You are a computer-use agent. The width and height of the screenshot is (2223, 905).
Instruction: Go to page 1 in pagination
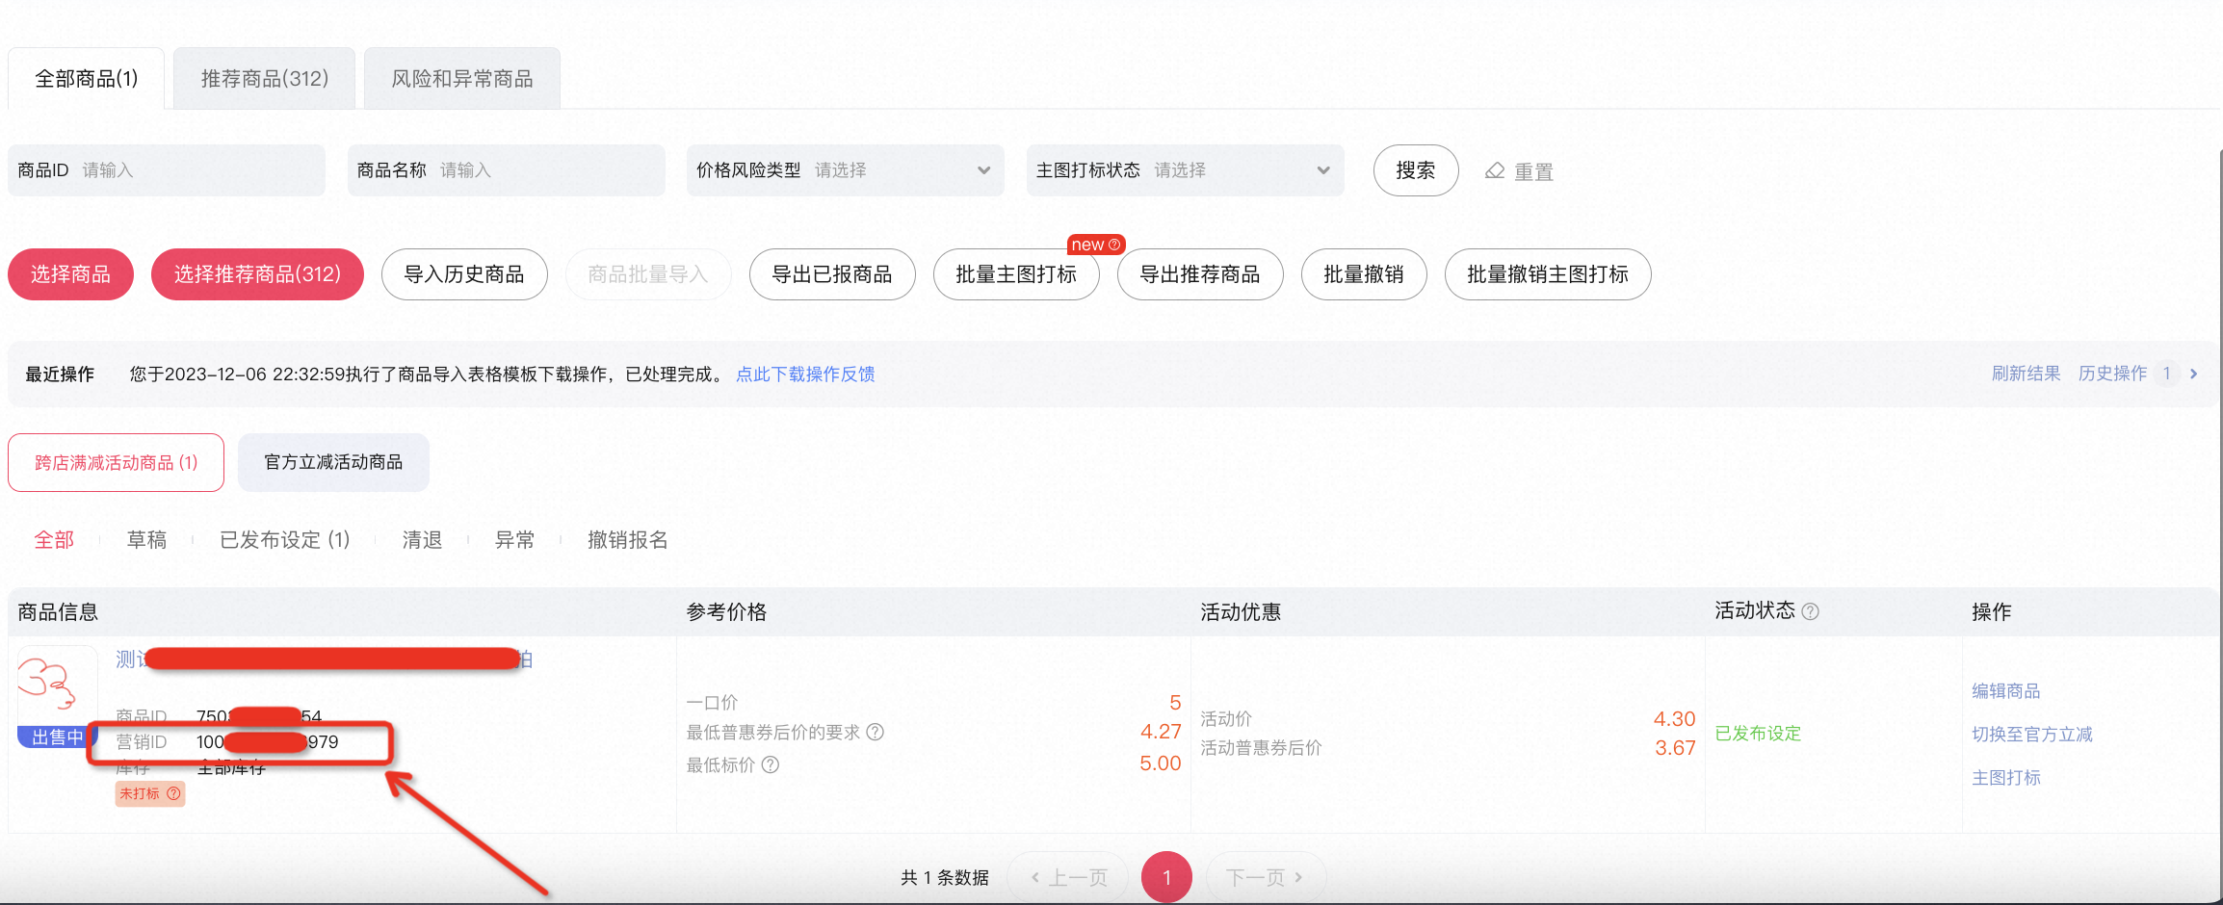coord(1166,877)
